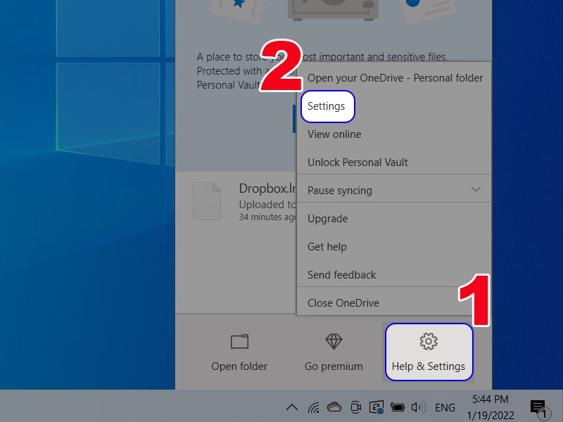Viewport: 563px width, 422px height.
Task: Expand the Pause syncing chevron
Action: 476,189
